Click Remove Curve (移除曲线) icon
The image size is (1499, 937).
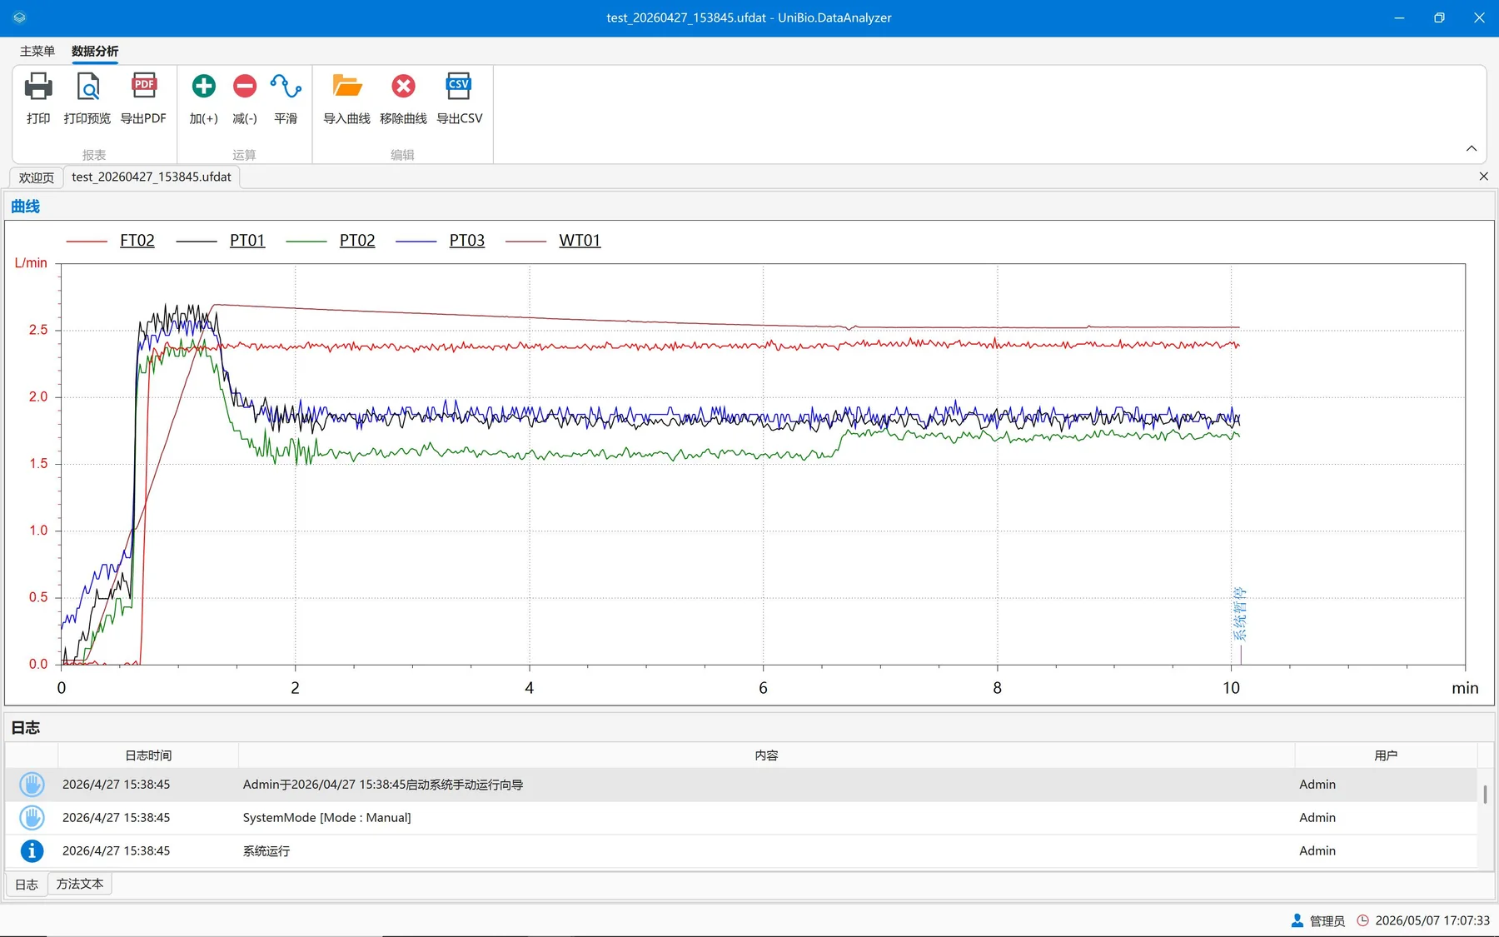[x=403, y=86]
